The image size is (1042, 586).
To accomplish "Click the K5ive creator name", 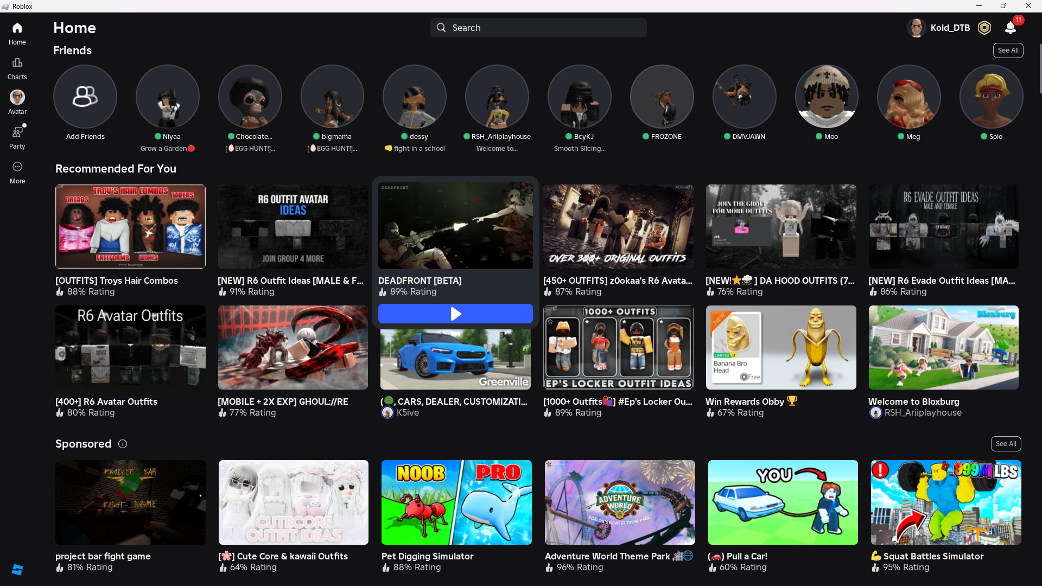I will point(408,413).
